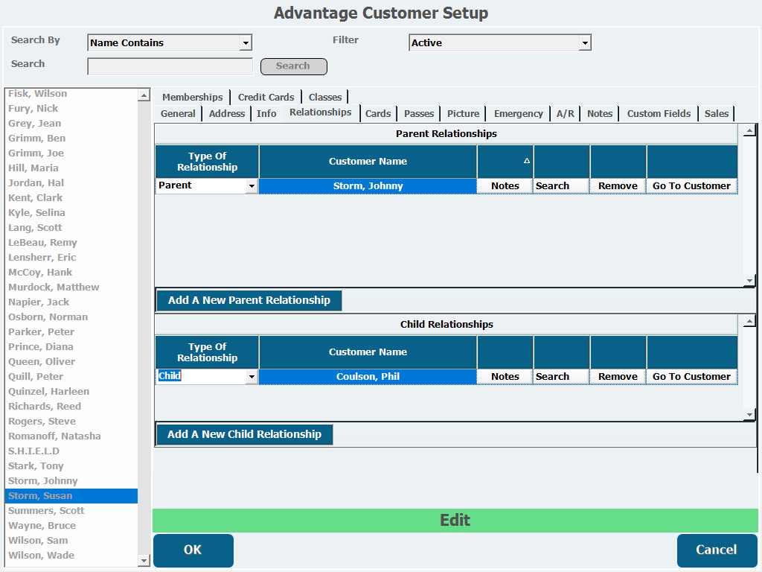Select Wilson, Wade in customer list

pos(71,555)
